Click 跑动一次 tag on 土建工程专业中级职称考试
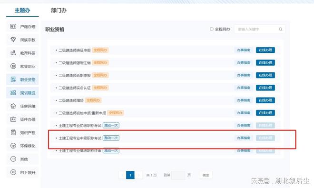This screenshot has width=314, height=188. pos(111,138)
